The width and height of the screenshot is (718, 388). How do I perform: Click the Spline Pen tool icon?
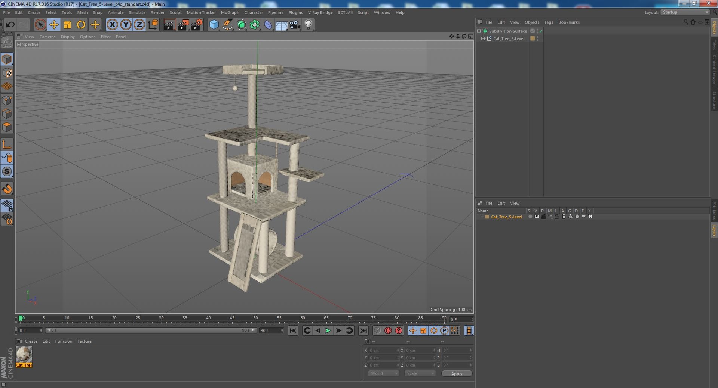pyautogui.click(x=227, y=25)
